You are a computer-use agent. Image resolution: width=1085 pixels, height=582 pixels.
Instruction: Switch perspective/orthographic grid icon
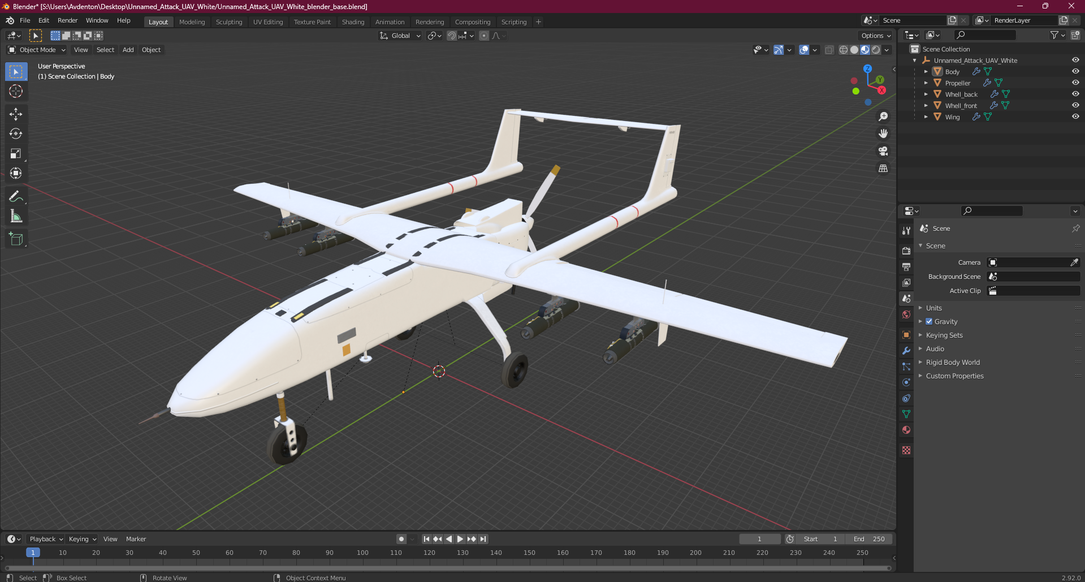pyautogui.click(x=883, y=168)
